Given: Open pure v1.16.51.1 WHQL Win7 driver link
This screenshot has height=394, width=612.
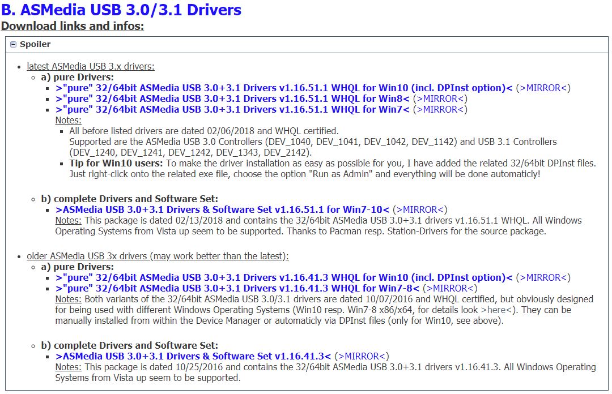Looking at the screenshot, I should pos(233,110).
